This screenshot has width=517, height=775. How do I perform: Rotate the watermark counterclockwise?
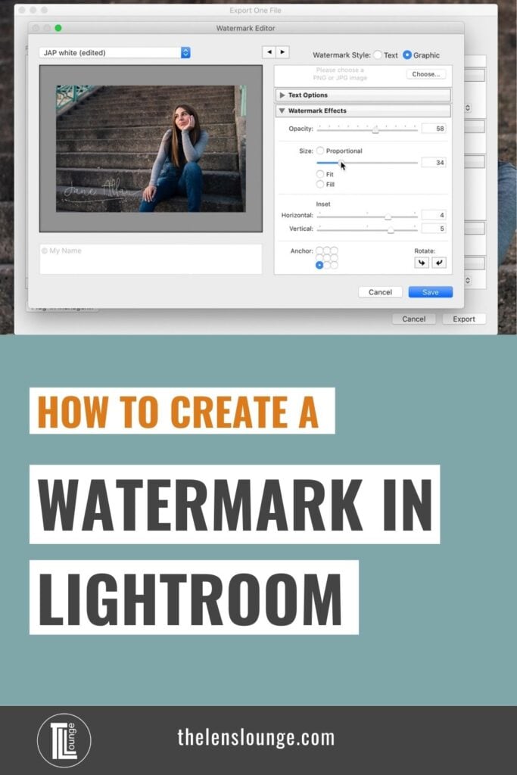[x=421, y=263]
